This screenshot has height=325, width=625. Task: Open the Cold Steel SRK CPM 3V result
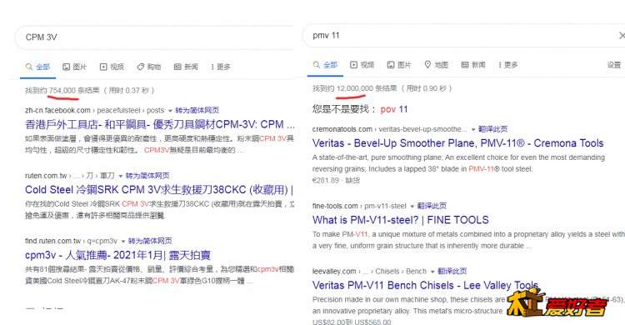[x=159, y=189]
